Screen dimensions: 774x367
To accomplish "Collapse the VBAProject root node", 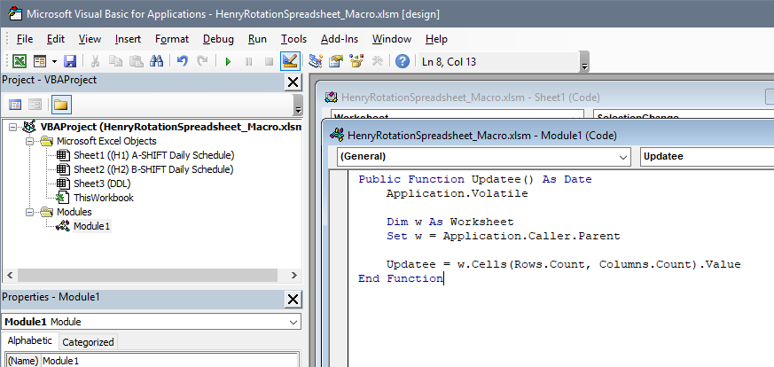I will click(x=12, y=127).
